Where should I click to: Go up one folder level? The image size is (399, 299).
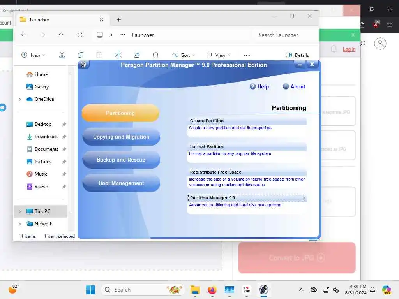[x=61, y=35]
